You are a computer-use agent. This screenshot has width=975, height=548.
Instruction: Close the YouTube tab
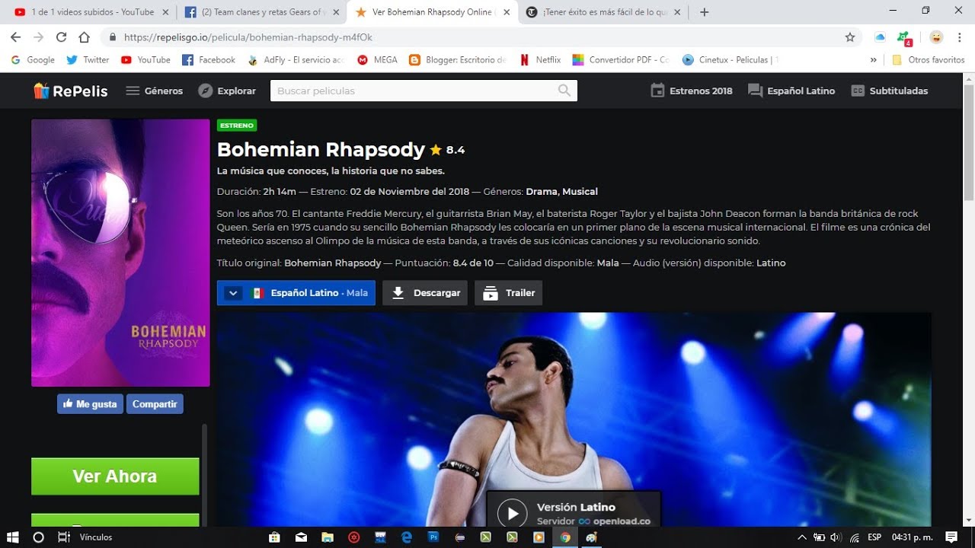165,12
